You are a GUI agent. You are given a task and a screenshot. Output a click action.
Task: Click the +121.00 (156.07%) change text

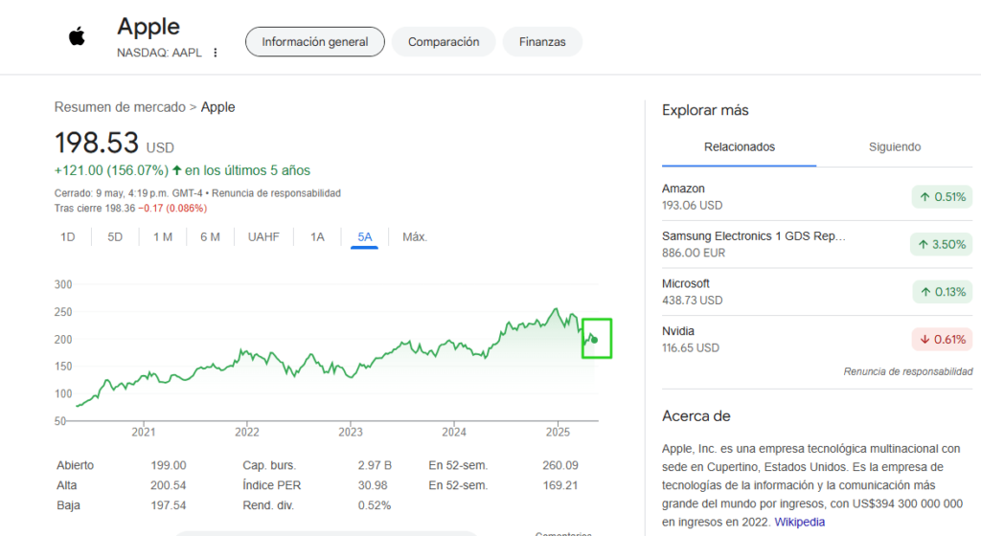(x=111, y=170)
